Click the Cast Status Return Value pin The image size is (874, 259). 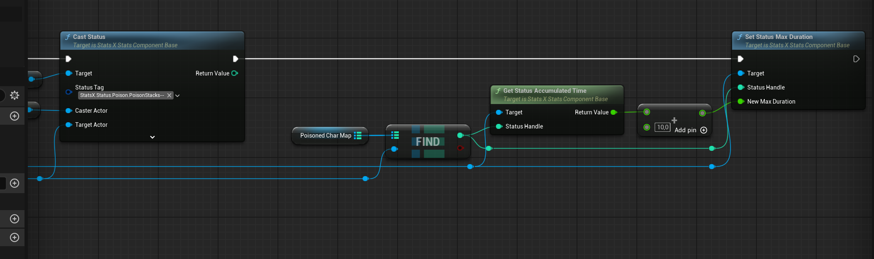click(234, 73)
